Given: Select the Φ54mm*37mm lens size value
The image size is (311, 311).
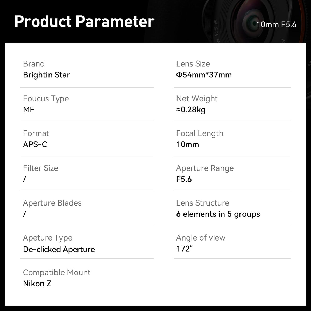Looking at the screenshot, I should [x=204, y=75].
